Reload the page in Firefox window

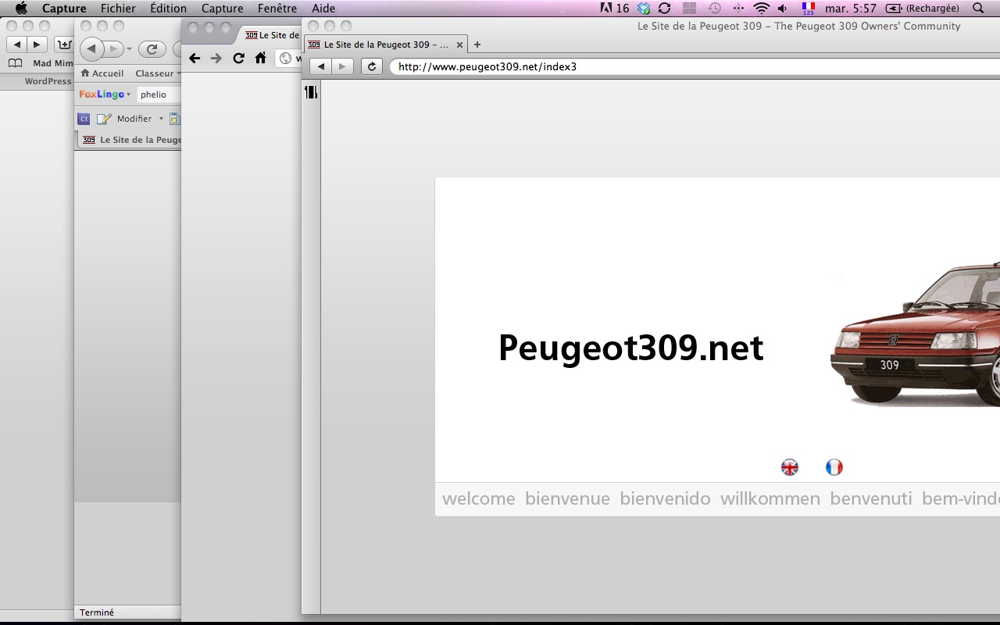pos(152,48)
